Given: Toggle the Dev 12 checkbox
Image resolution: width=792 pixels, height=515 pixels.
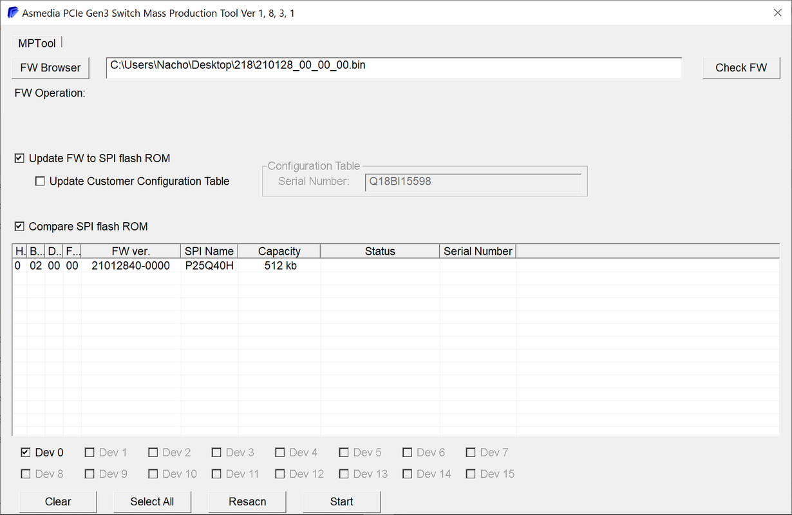Looking at the screenshot, I should [x=279, y=474].
